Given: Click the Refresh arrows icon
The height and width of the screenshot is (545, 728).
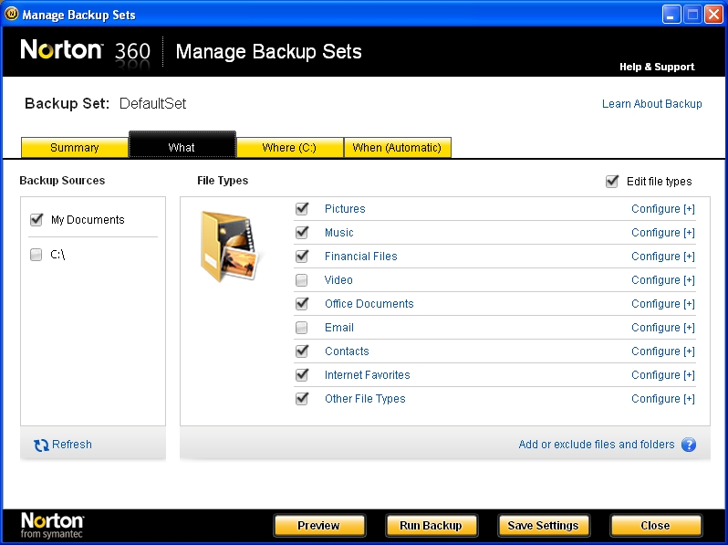Looking at the screenshot, I should [41, 445].
